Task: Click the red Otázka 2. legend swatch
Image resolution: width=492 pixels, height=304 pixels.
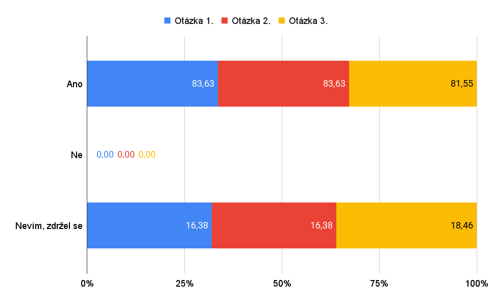Action: click(x=225, y=21)
